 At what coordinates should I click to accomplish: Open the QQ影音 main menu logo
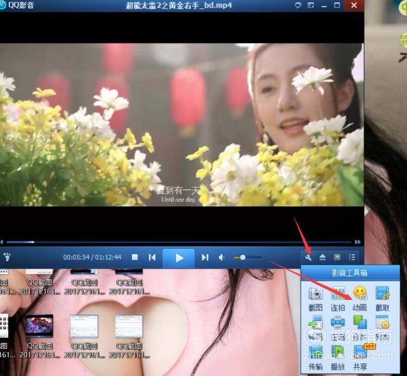tap(2, 5)
